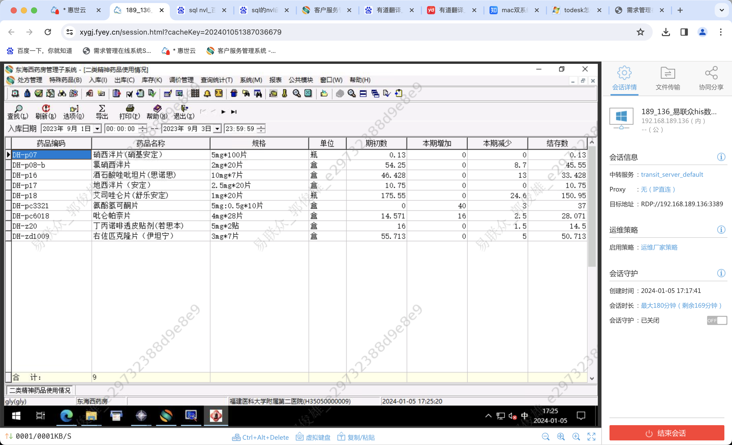732x445 pixels.
Task: Open the 查询统计(T) menu
Action: point(217,80)
